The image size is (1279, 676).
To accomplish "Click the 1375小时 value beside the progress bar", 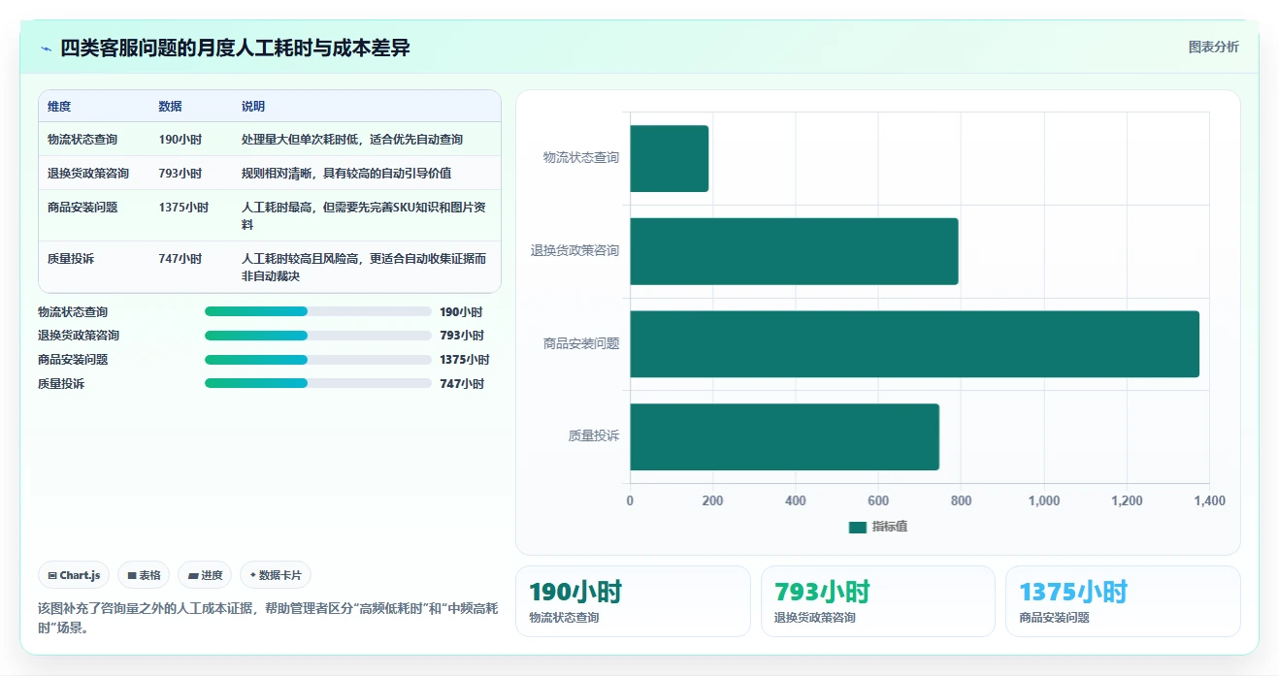I will 465,360.
